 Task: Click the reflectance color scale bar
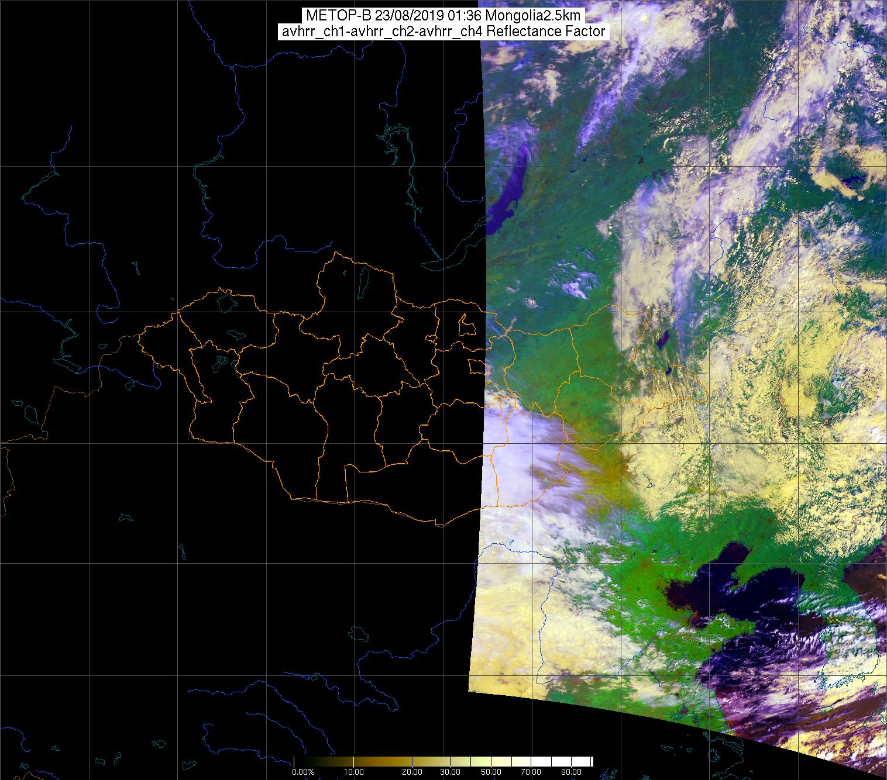(x=443, y=761)
